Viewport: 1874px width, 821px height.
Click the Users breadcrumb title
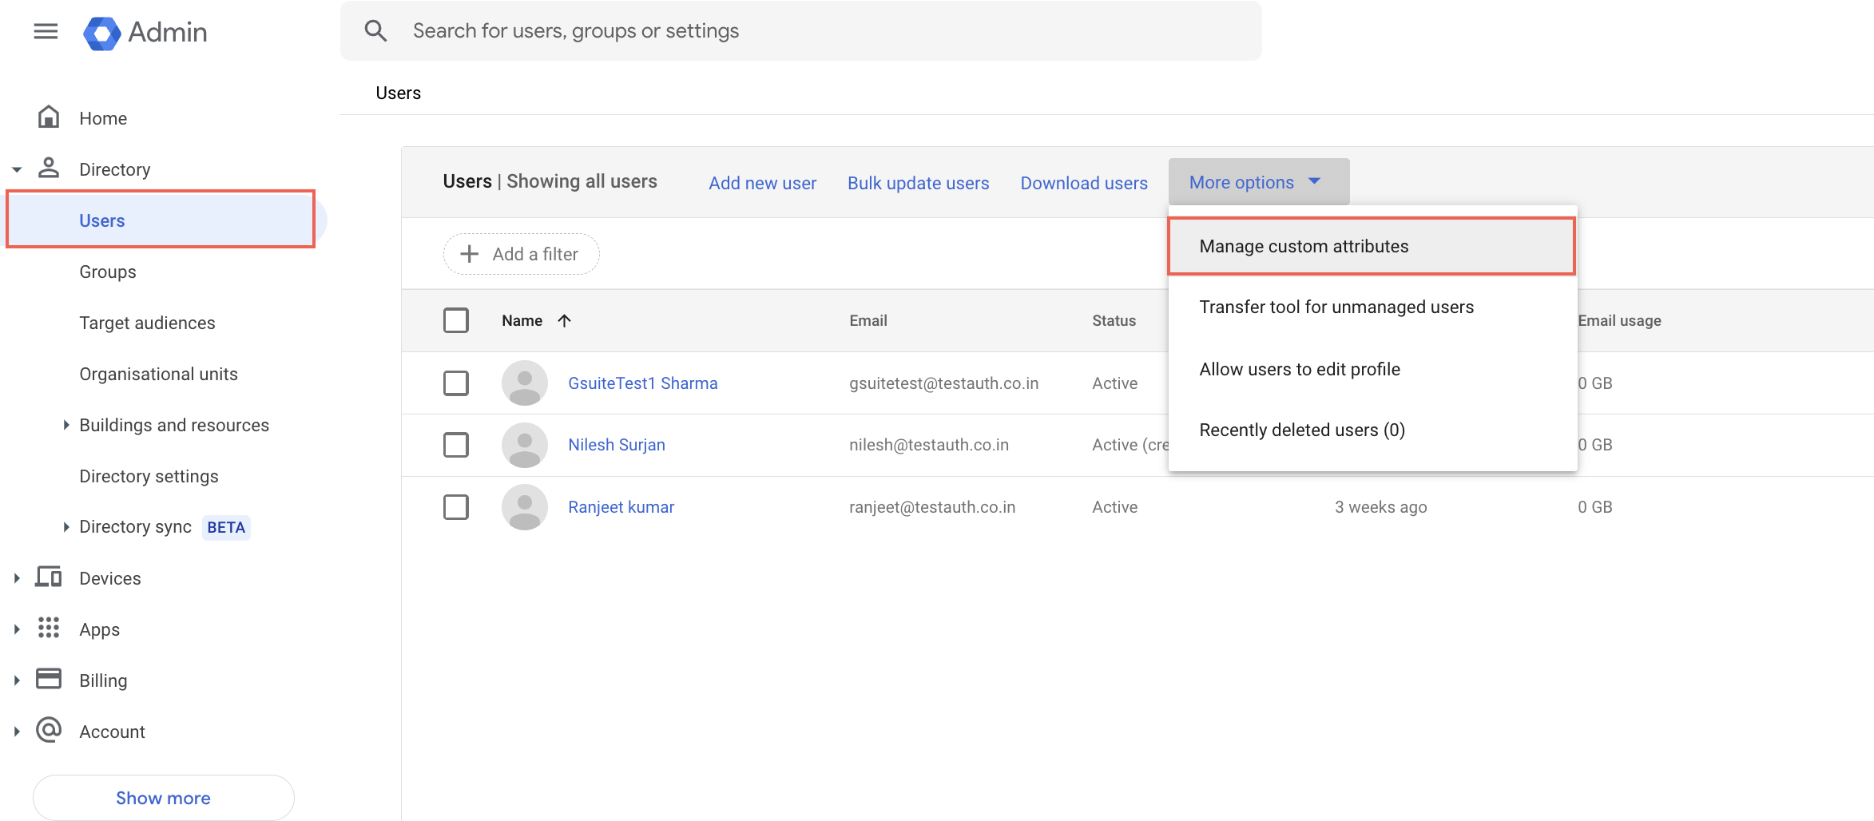pos(398,93)
